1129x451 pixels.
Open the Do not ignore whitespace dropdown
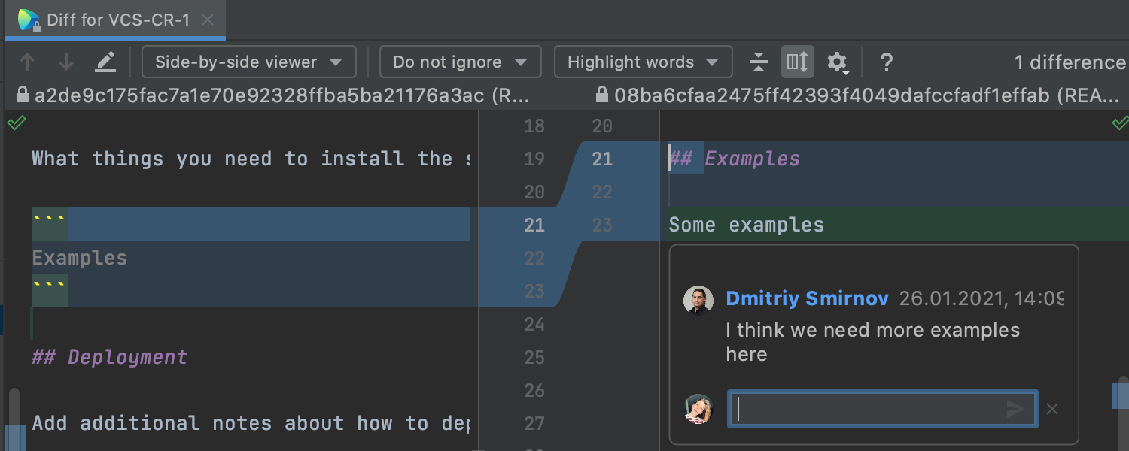(x=460, y=62)
